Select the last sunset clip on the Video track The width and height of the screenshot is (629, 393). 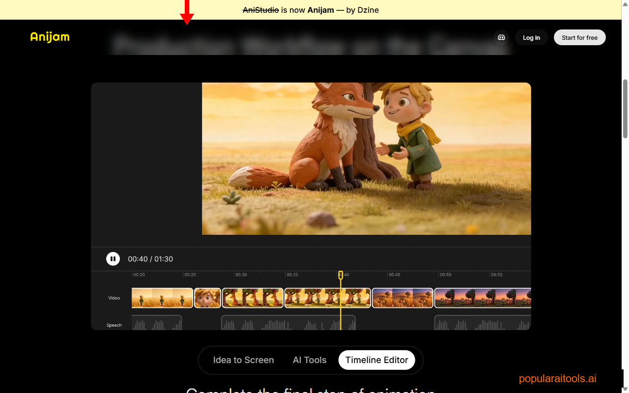483,298
